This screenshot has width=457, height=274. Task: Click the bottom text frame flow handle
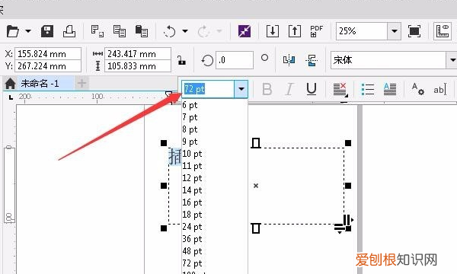256,228
